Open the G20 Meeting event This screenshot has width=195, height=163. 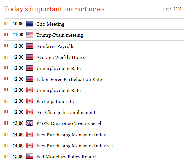coord(51,24)
